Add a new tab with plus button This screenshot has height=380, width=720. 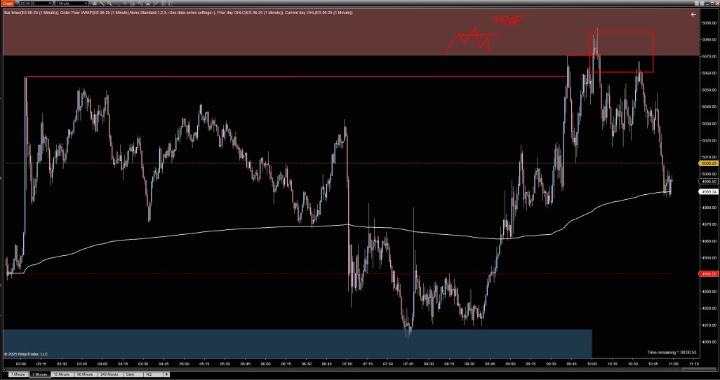[x=166, y=374]
